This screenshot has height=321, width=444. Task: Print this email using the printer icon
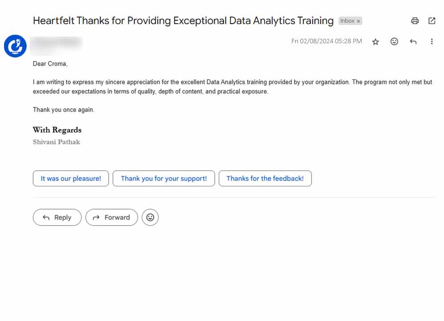(x=415, y=21)
